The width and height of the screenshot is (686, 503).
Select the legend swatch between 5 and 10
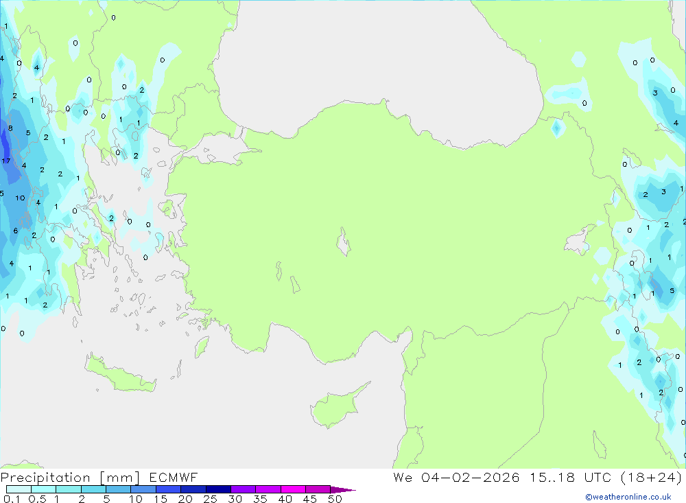[119, 489]
